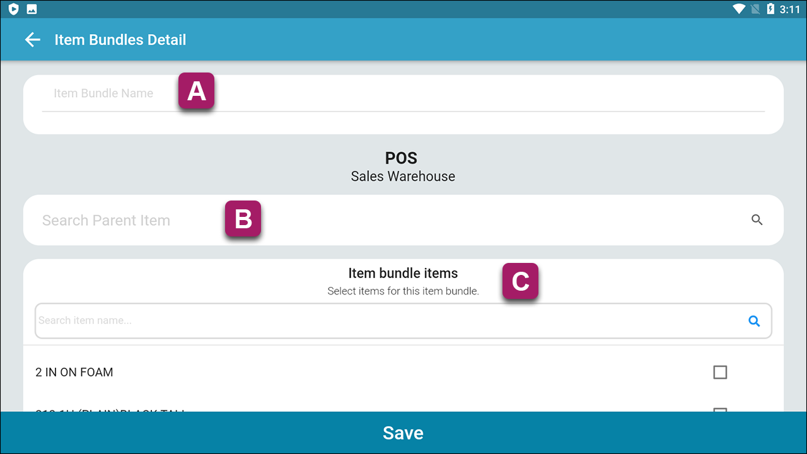
Task: Click the Item Bundles Detail title
Action: click(x=120, y=40)
